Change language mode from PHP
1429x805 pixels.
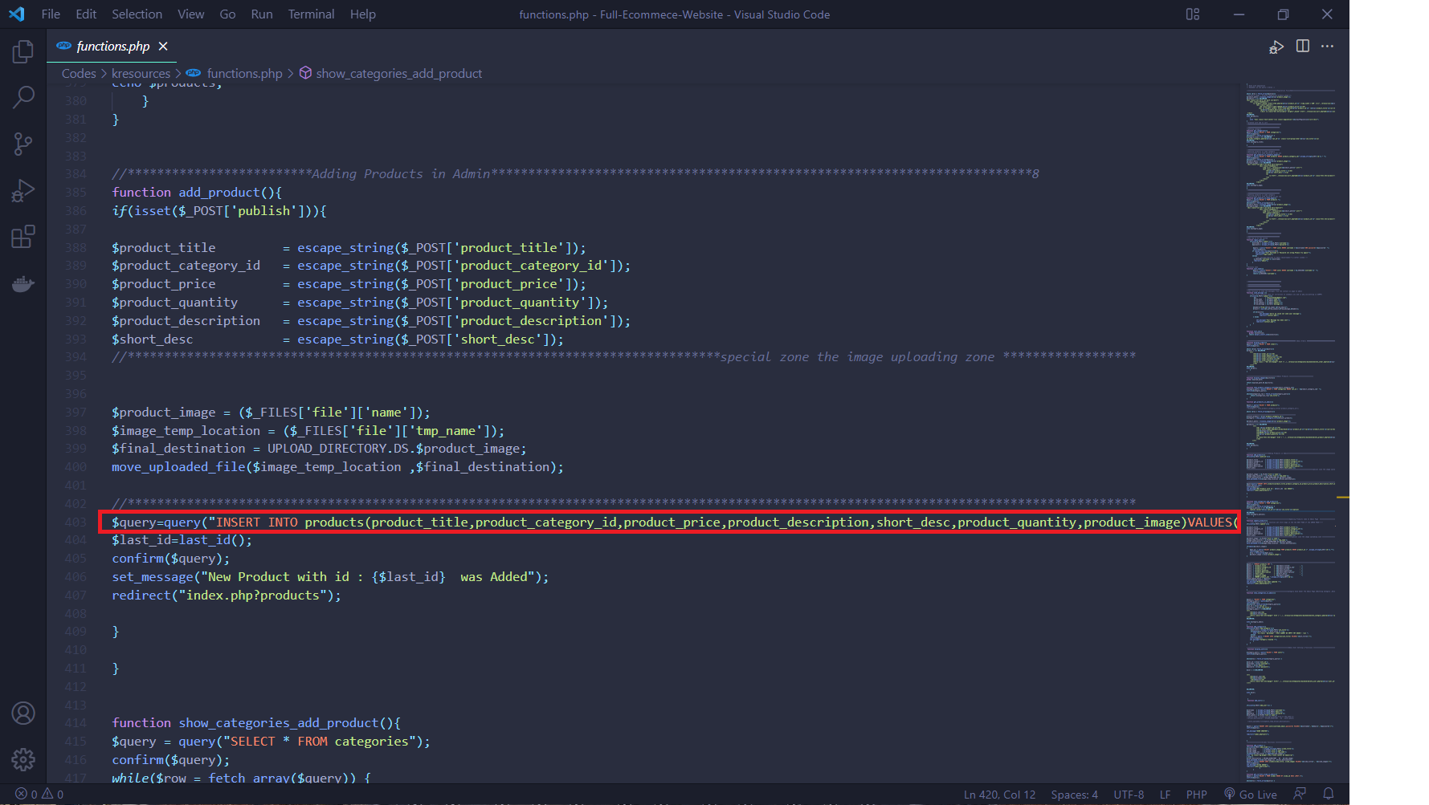coord(1196,795)
